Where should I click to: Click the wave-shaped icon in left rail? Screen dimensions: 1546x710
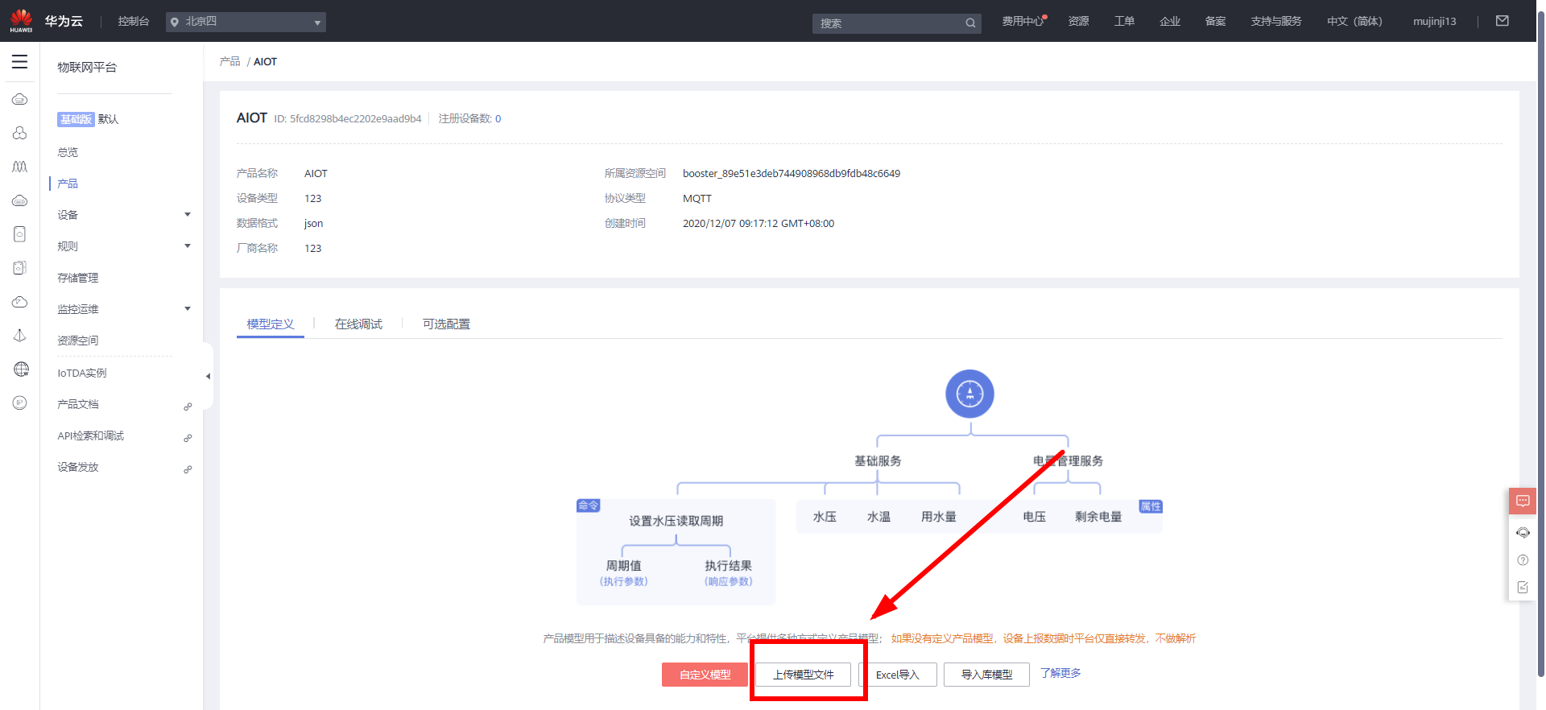(x=20, y=167)
